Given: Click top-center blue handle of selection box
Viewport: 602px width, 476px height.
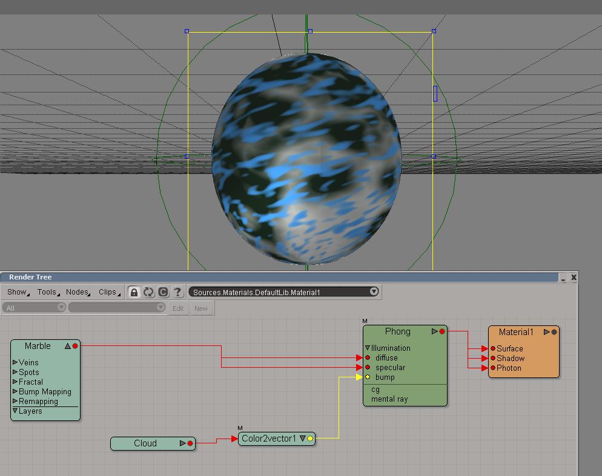Looking at the screenshot, I should point(310,31).
